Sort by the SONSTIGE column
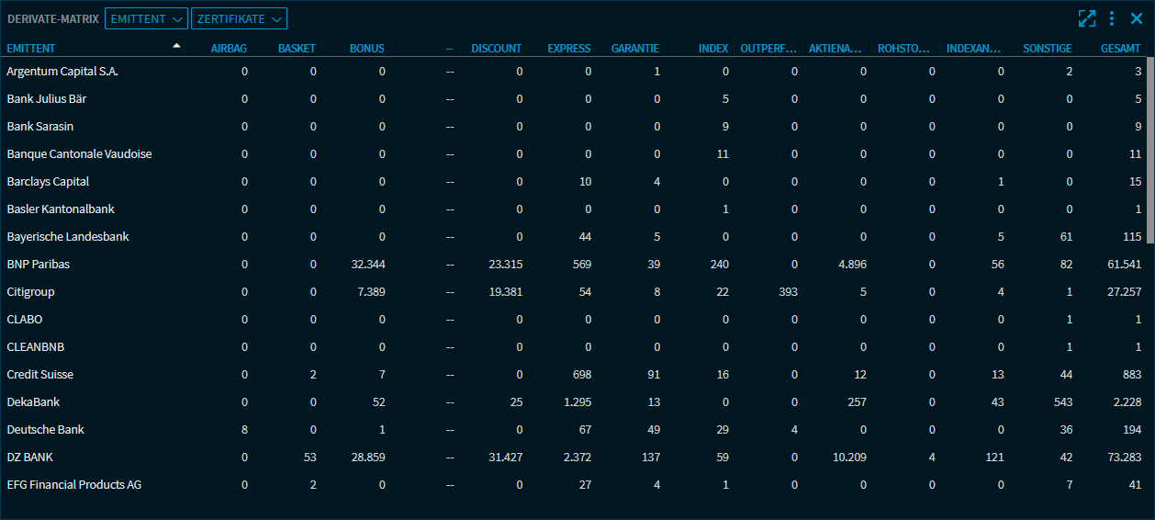Image resolution: width=1155 pixels, height=520 pixels. (1047, 49)
